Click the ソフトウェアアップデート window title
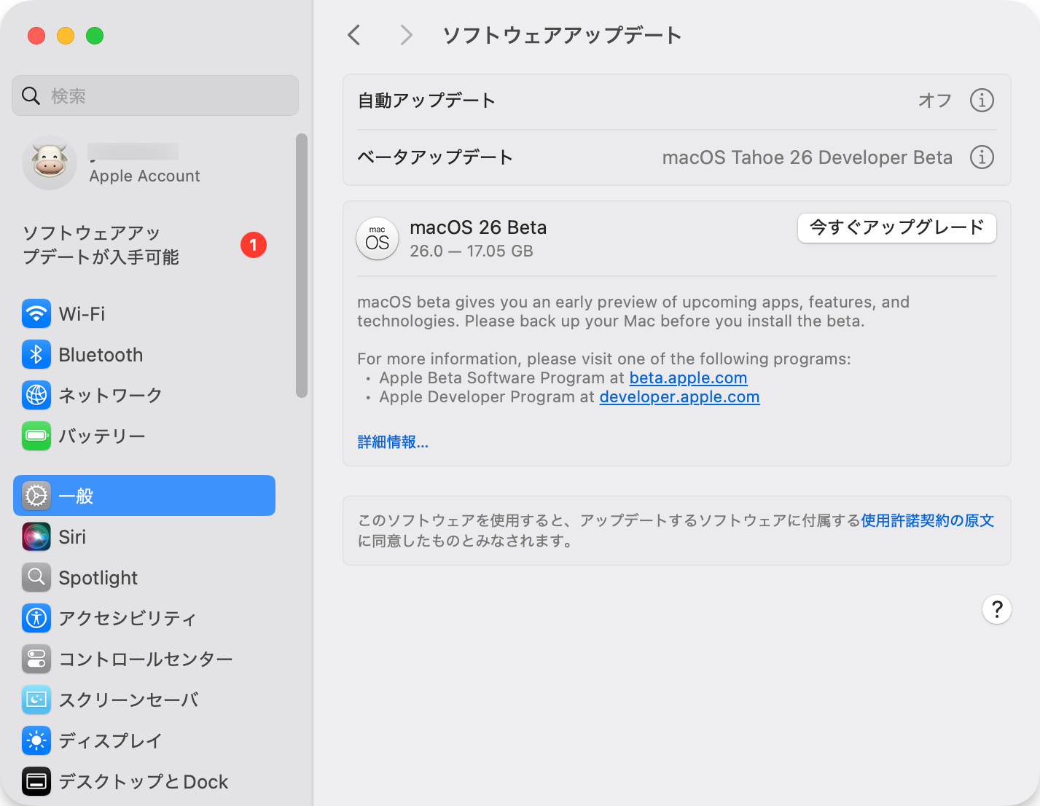1040x806 pixels. (562, 35)
